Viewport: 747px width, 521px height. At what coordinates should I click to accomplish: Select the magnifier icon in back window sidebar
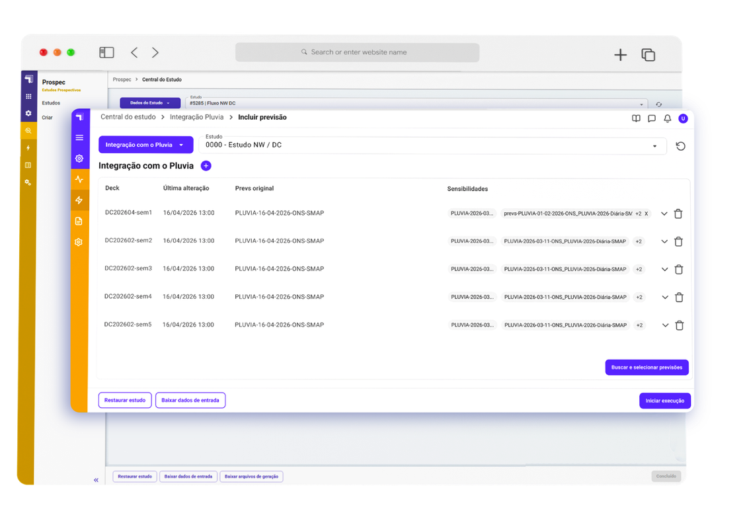tap(28, 131)
